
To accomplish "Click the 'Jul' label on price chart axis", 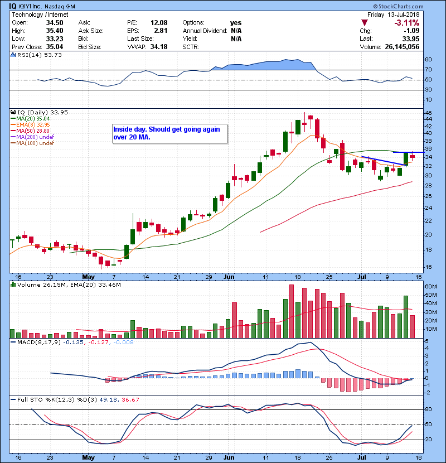I will click(362, 277).
